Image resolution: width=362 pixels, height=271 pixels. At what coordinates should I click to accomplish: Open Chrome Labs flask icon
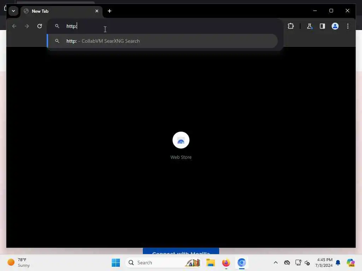(x=309, y=26)
